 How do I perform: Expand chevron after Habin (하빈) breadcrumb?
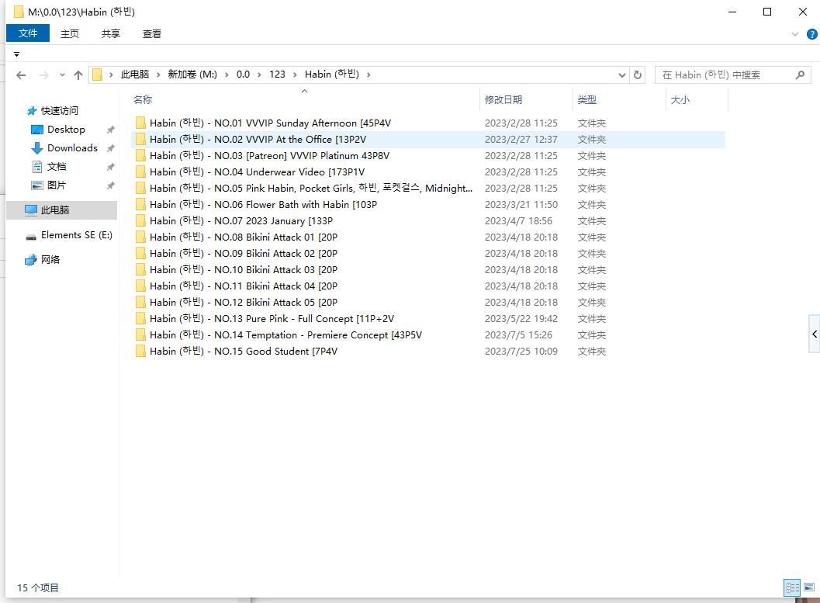[x=368, y=75]
